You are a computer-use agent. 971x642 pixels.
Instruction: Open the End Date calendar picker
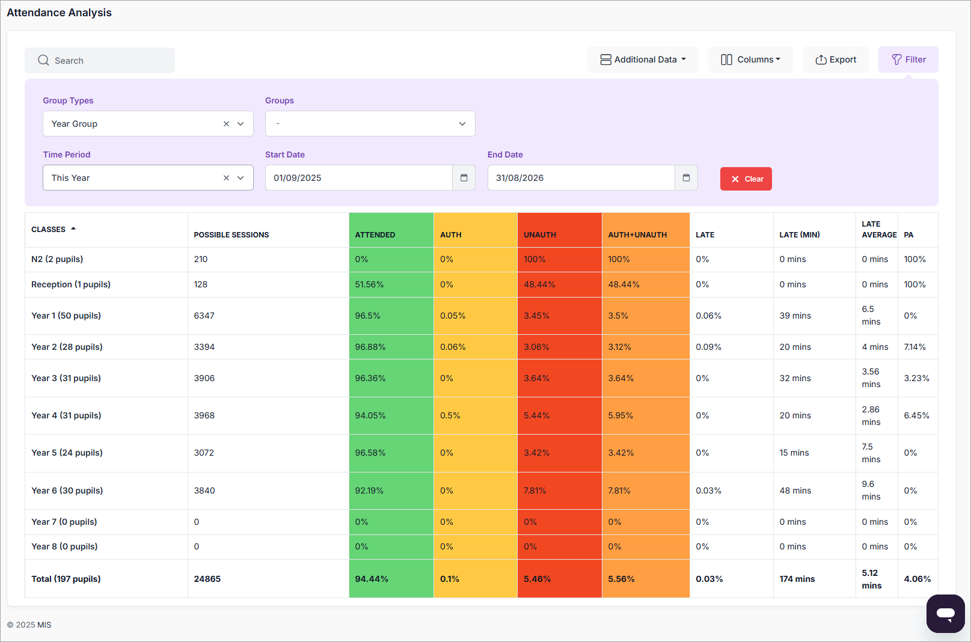[686, 178]
